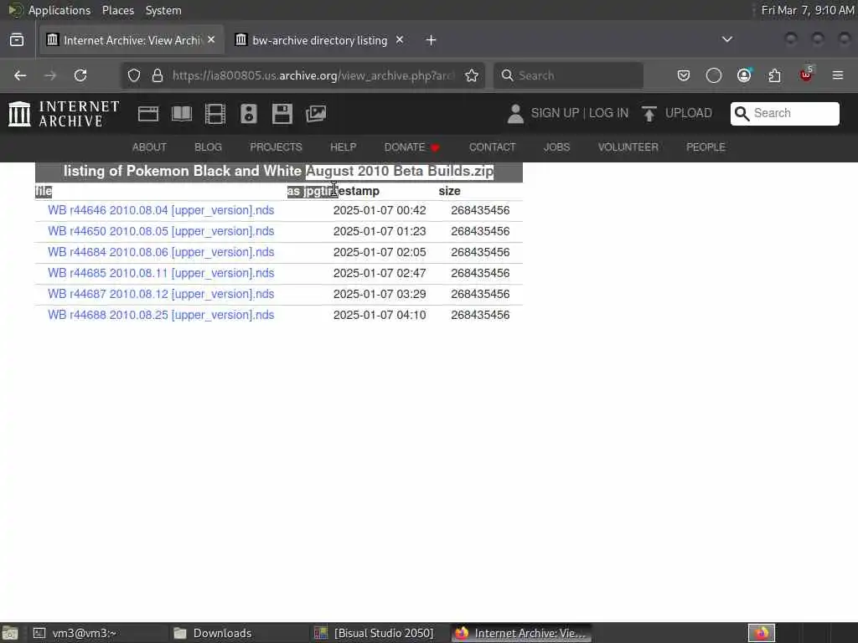Click the UPLOAD link
This screenshot has height=643, width=858.
point(689,113)
